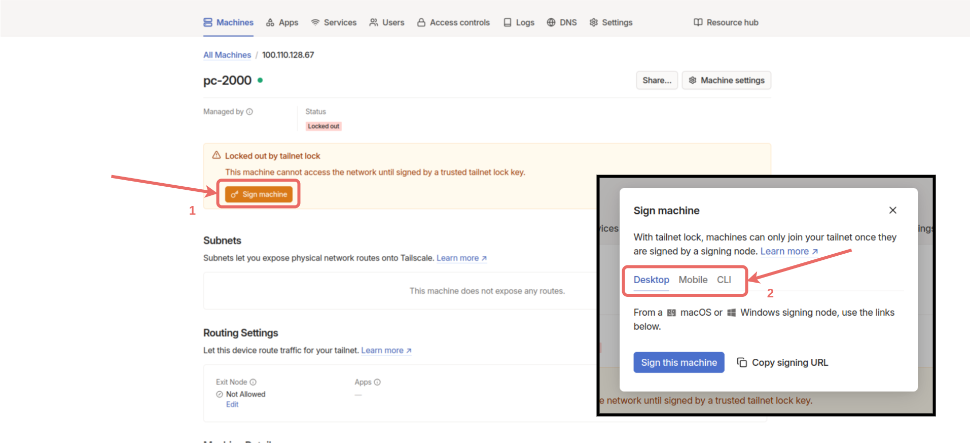Viewport: 970px width, 443px height.
Task: Click the Locked out status badge
Action: pos(324,126)
